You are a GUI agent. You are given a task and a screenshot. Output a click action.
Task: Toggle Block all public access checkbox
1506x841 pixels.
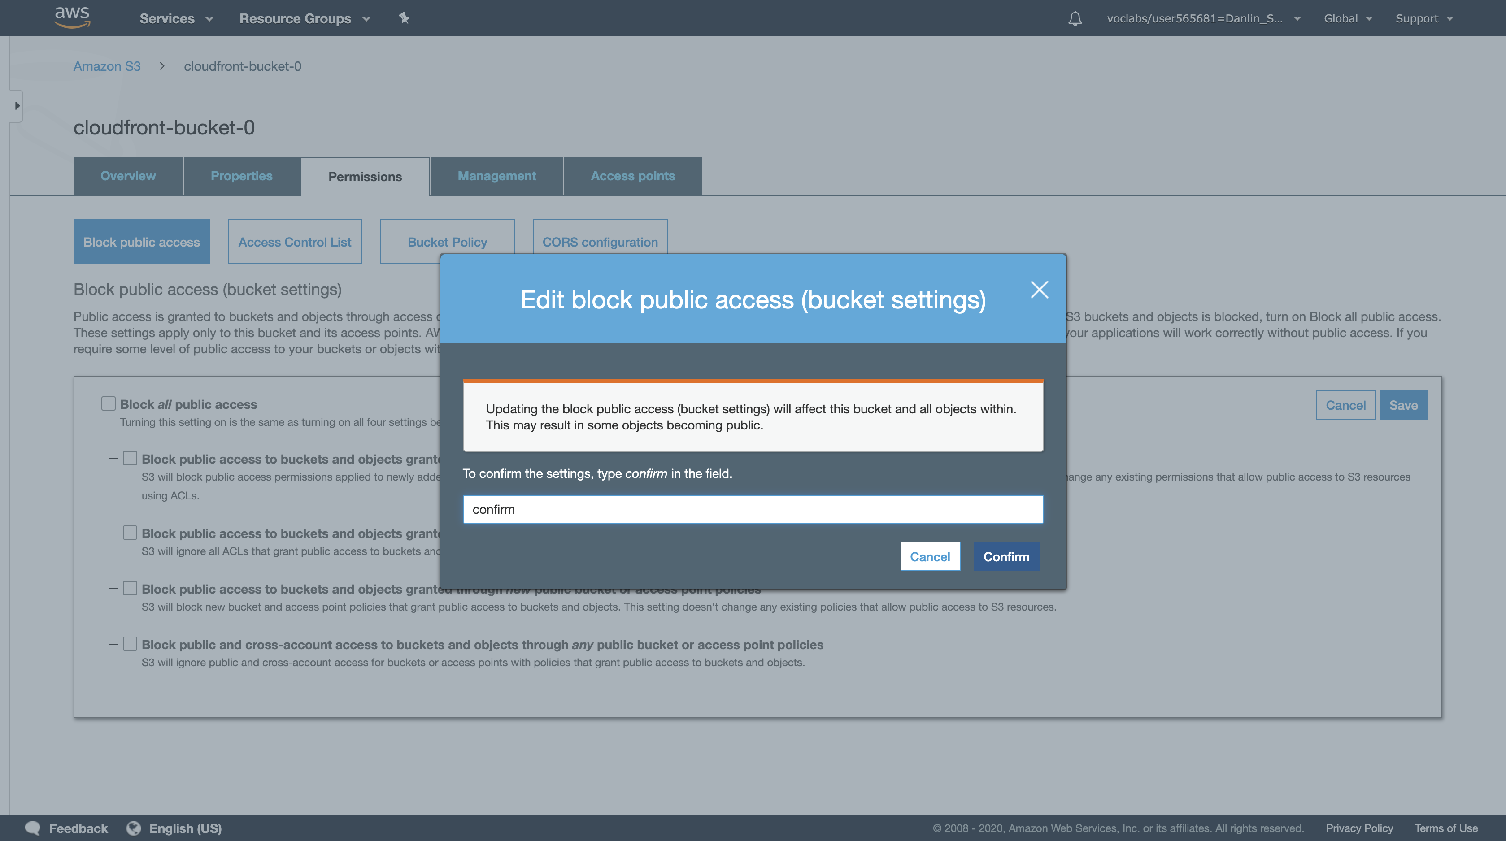coord(108,404)
